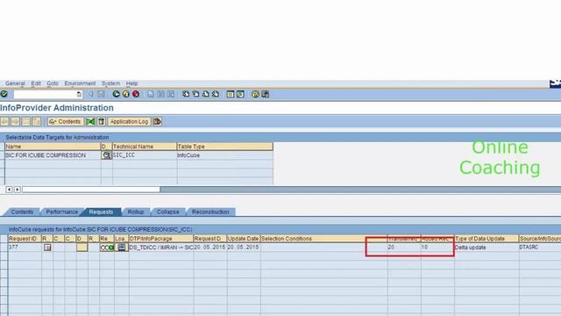This screenshot has width=561, height=316.
Task: Click the Selection Conditions column header
Action: 324,239
